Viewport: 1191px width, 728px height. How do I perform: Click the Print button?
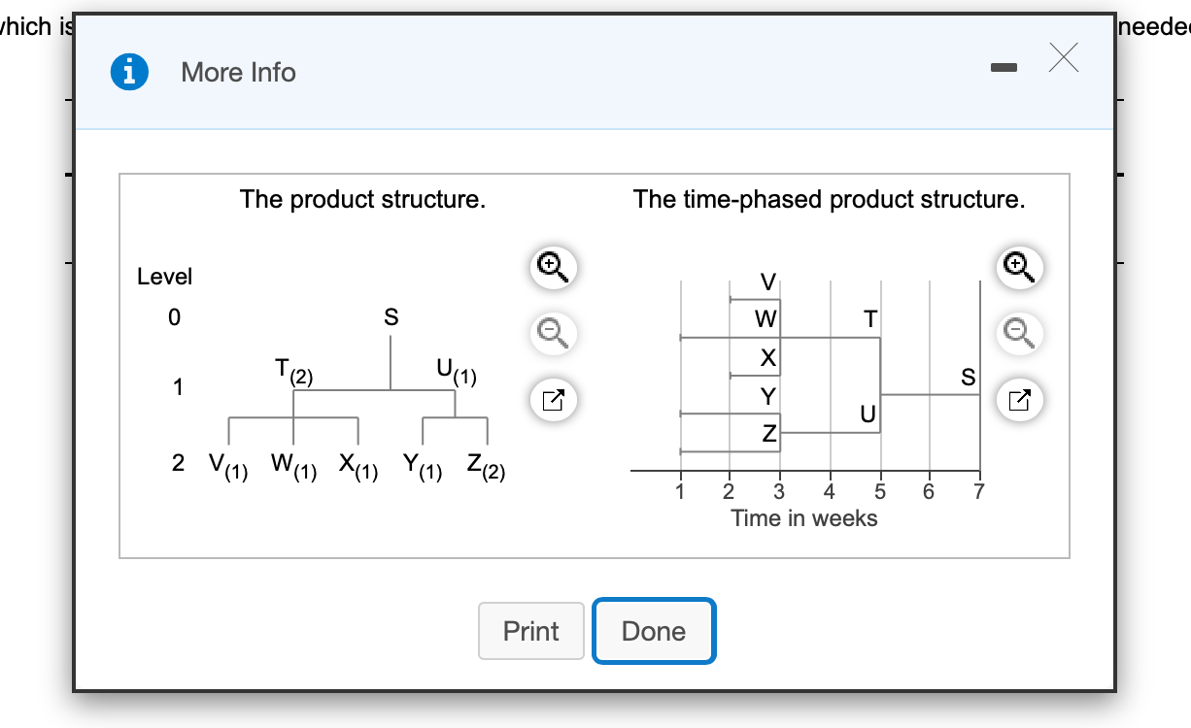[530, 631]
